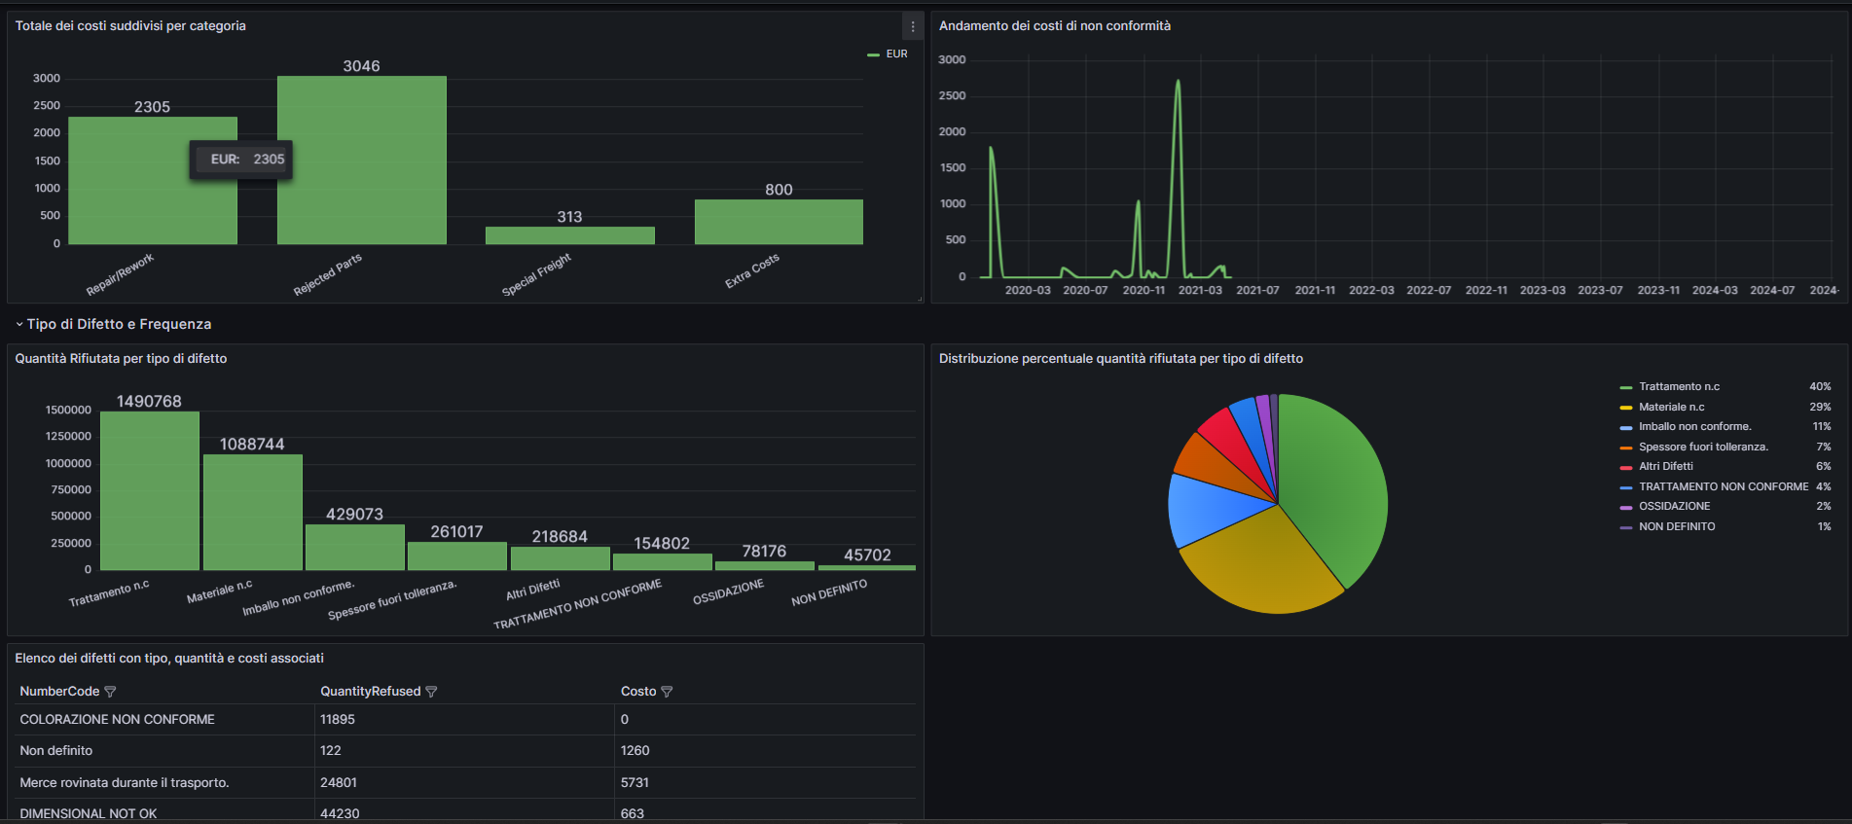The width and height of the screenshot is (1852, 824).
Task: Open the three-dot menu of the cost category panel
Action: click(912, 27)
